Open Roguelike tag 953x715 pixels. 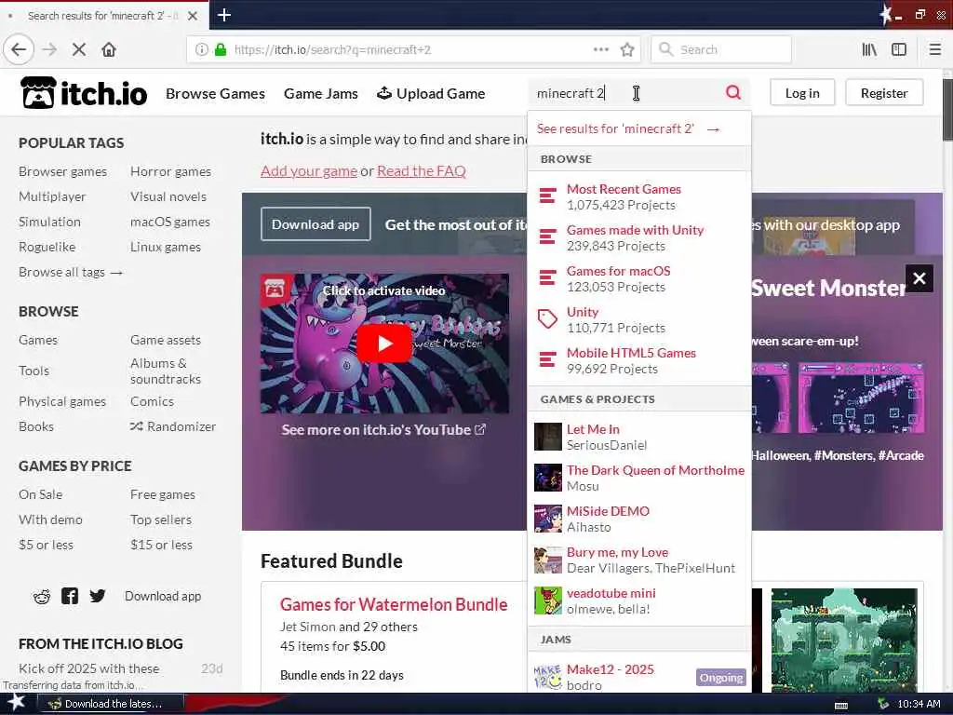47,247
